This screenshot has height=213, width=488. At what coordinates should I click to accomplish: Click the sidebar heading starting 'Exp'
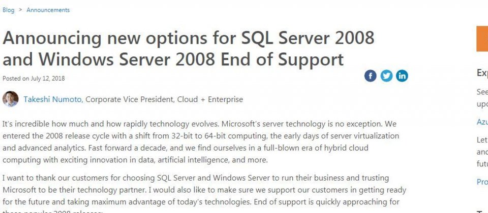tap(482, 73)
